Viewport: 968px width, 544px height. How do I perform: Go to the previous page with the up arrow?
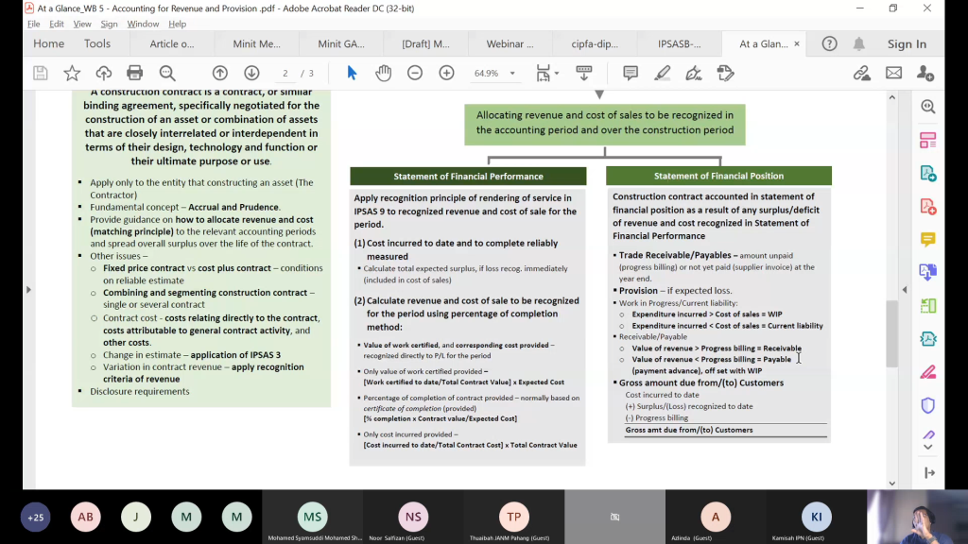(x=219, y=74)
